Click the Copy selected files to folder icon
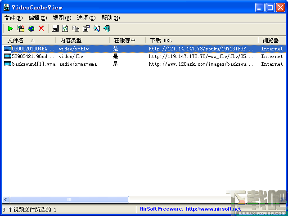This screenshot has width=288, height=216. coord(21,28)
